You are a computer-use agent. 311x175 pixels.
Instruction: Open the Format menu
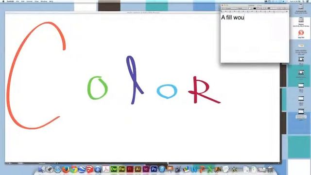tap(30, 1)
